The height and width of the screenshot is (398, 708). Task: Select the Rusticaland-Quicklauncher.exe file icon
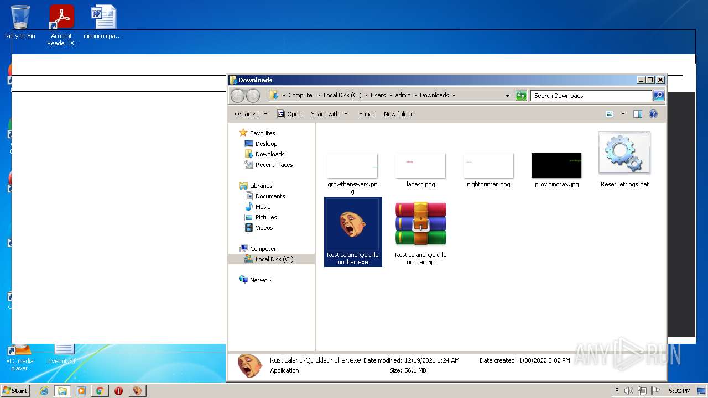tap(353, 224)
